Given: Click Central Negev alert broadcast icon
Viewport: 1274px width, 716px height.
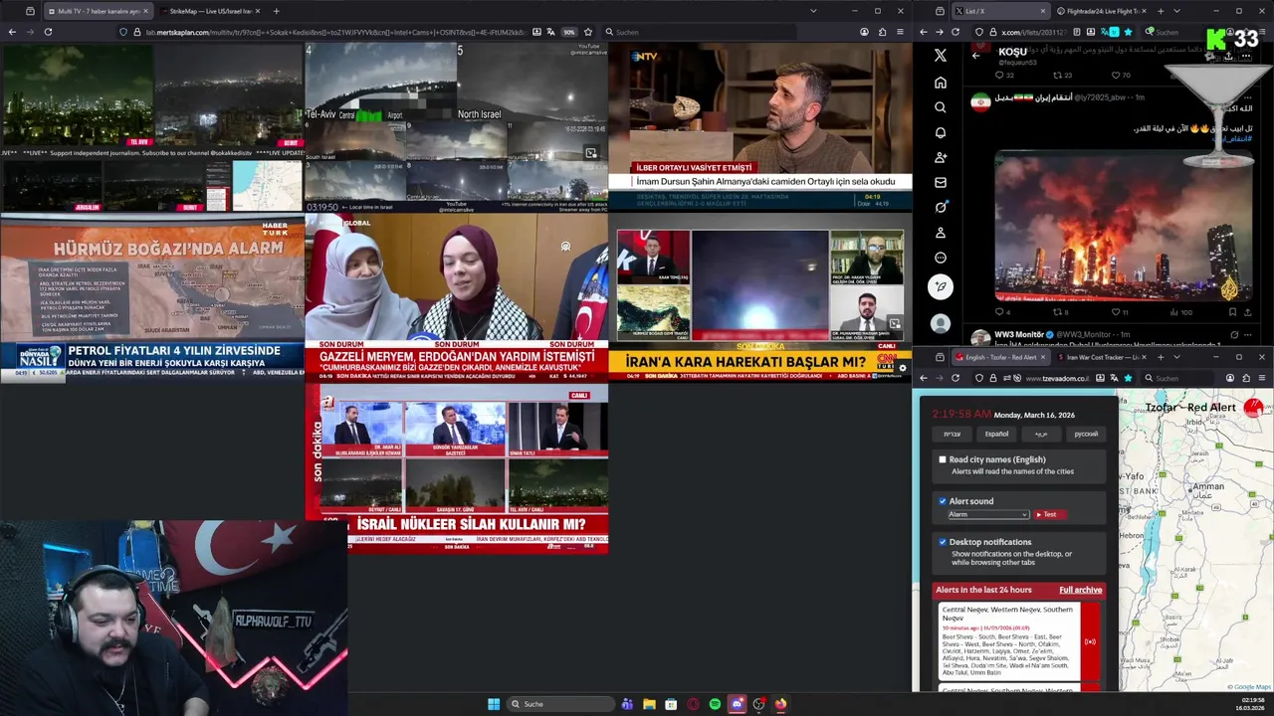Looking at the screenshot, I should pos(1090,641).
